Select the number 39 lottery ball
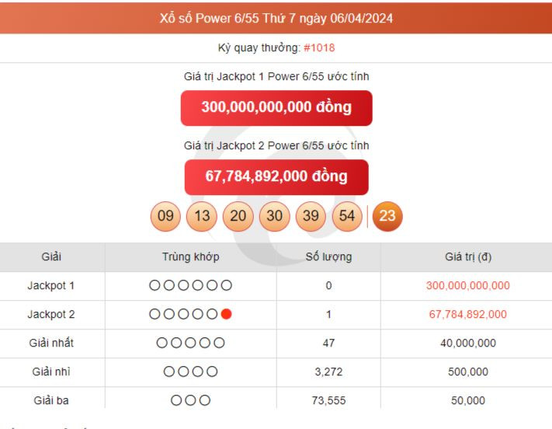The width and height of the screenshot is (552, 429). 311,216
